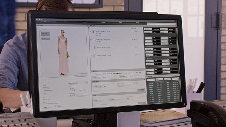Viewport: 226px width, 127px height.
Task: Open the Order status dropdown showing Shipped
Action: pyautogui.click(x=78, y=96)
